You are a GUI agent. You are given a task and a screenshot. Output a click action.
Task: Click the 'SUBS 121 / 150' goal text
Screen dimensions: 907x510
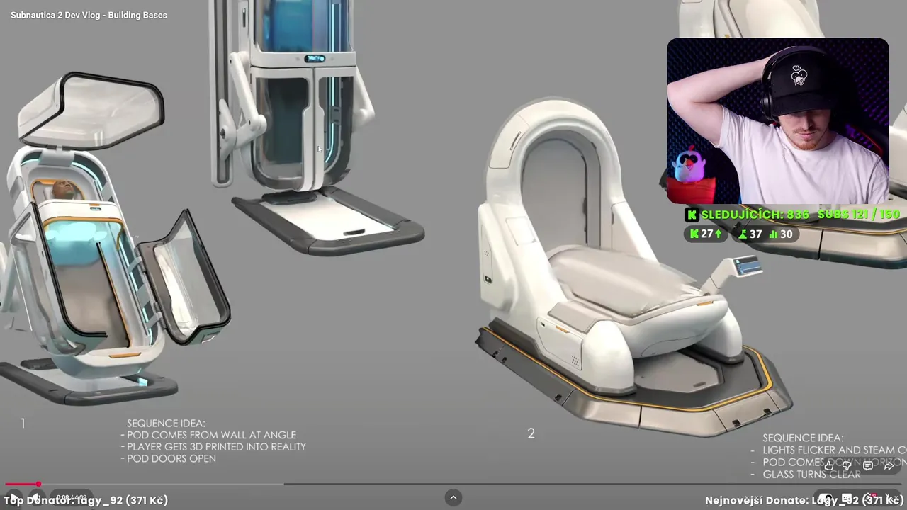[x=859, y=215]
